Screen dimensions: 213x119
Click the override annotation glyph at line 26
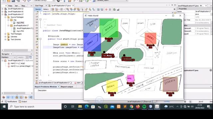click(37, 39)
